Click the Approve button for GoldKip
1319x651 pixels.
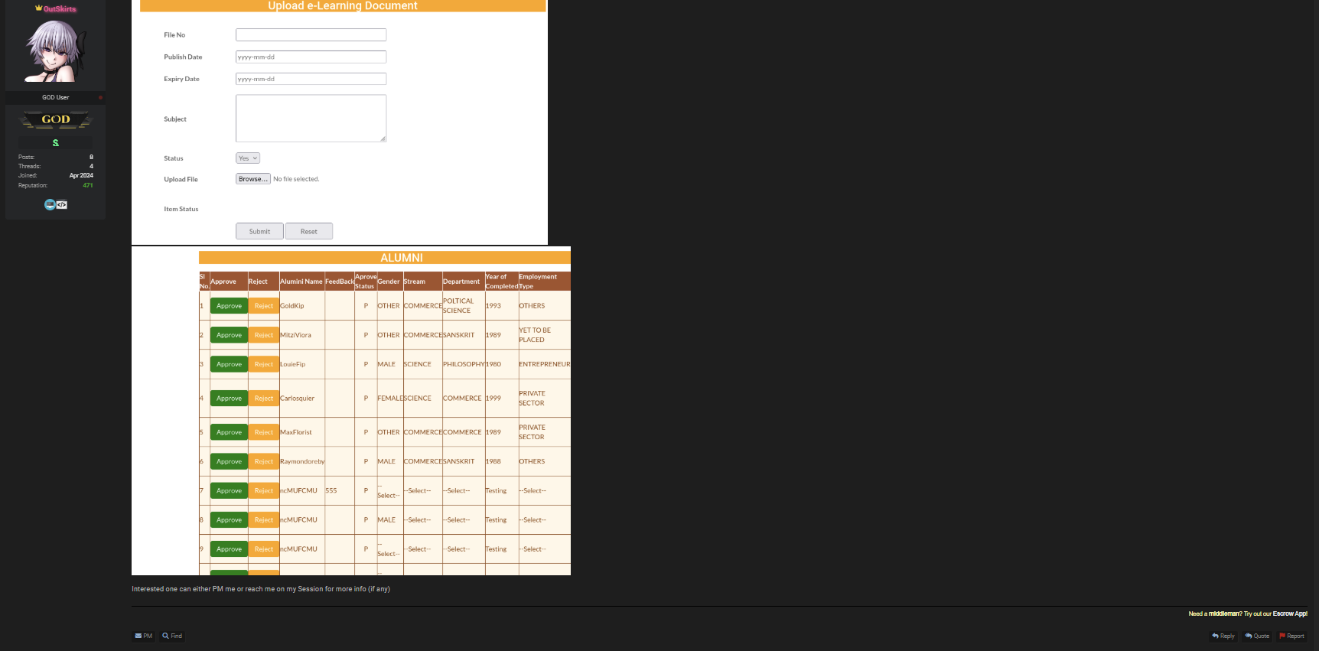(229, 306)
